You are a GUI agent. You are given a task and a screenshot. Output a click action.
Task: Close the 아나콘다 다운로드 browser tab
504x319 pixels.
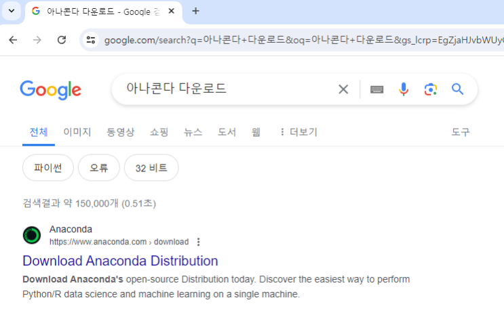click(x=172, y=12)
